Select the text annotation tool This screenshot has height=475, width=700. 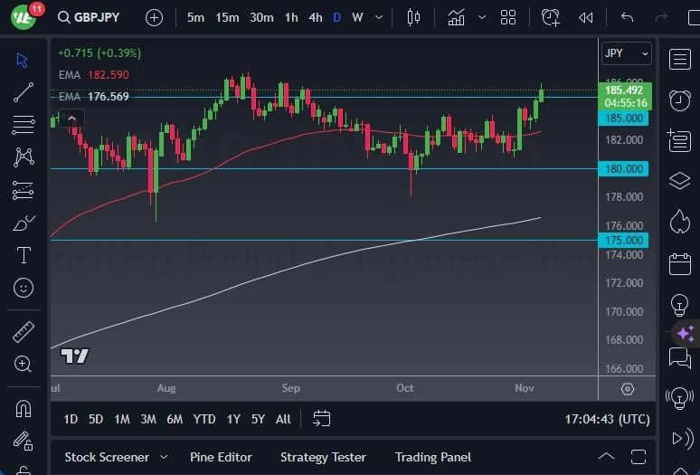click(x=24, y=255)
